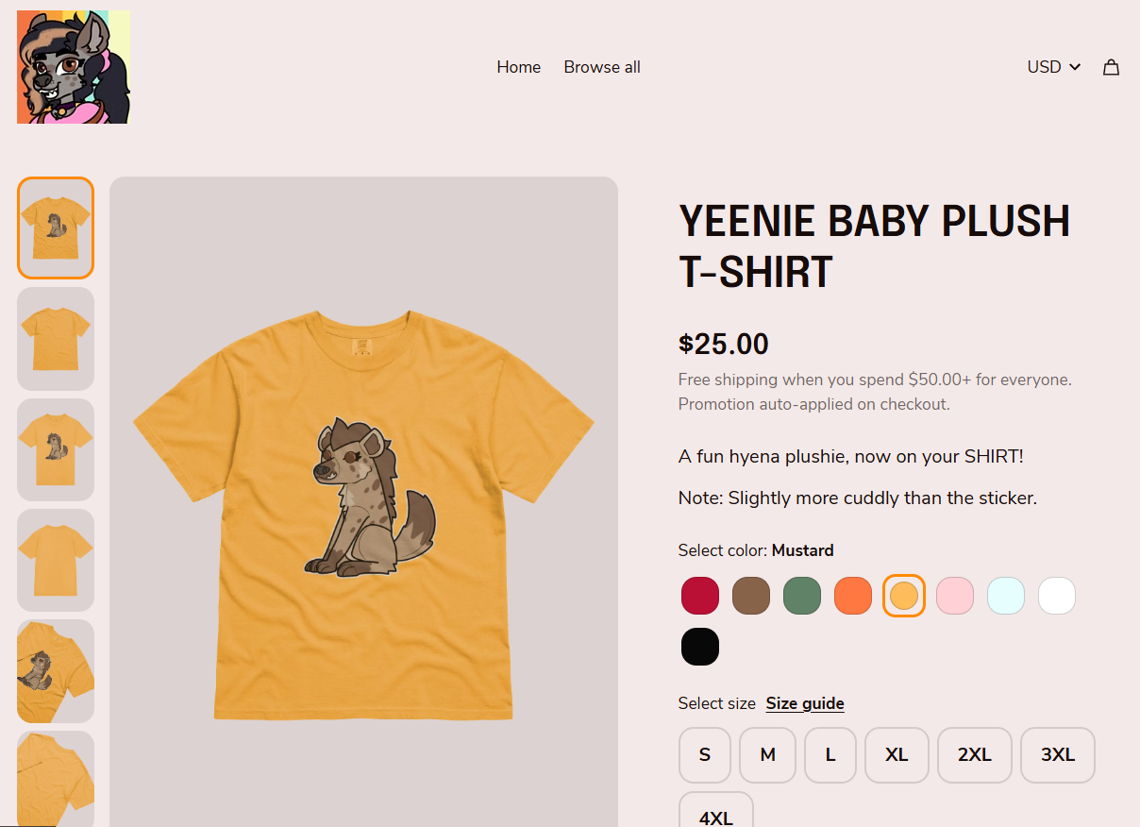Click the hyena avatar store logo
Image resolution: width=1140 pixels, height=827 pixels.
tap(73, 67)
